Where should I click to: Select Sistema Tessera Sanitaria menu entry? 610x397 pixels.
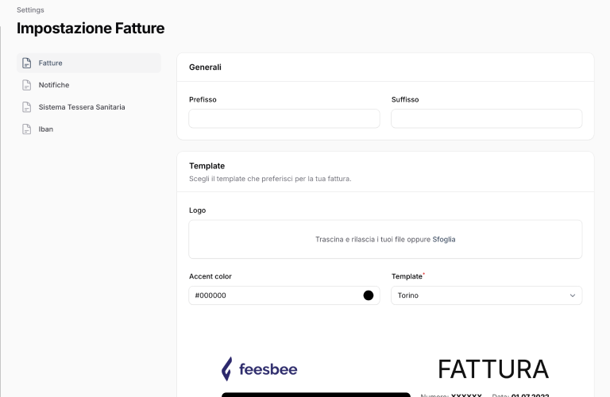[82, 107]
